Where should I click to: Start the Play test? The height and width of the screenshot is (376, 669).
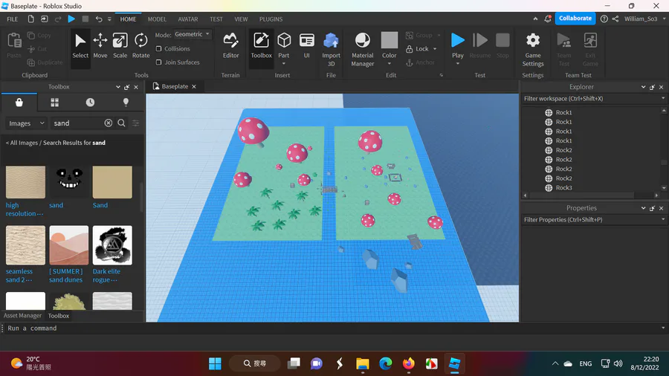point(458,45)
